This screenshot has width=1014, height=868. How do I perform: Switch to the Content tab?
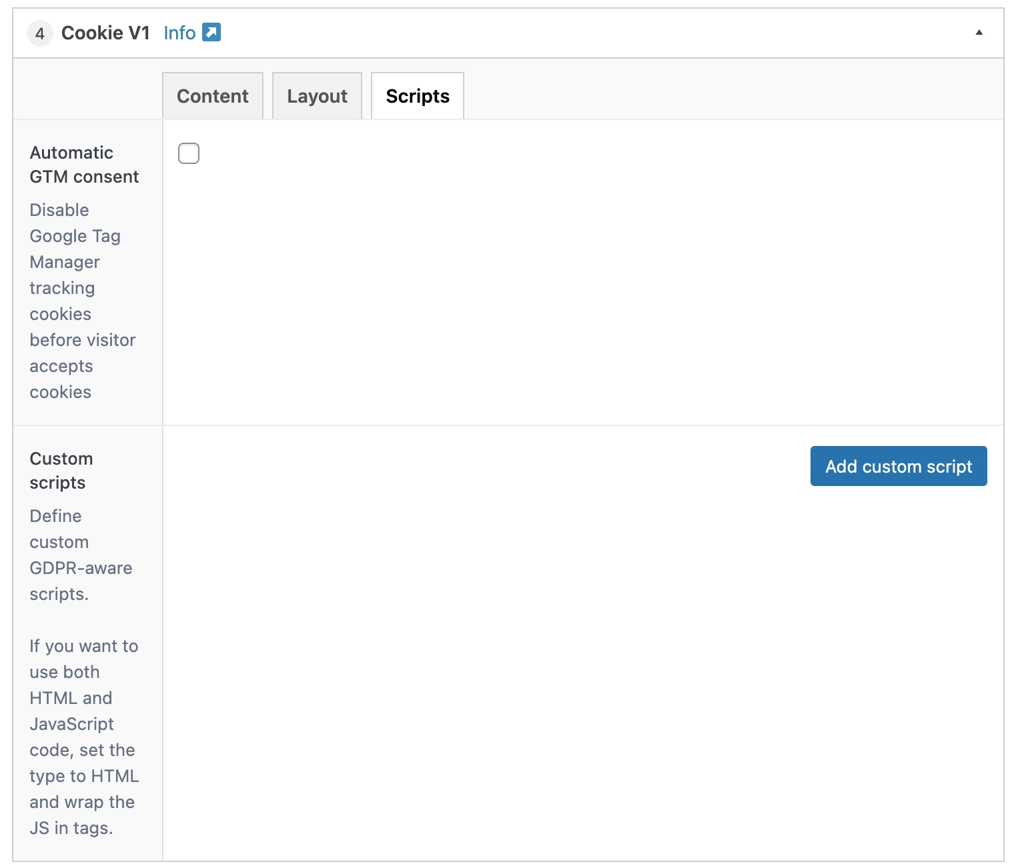tap(212, 96)
